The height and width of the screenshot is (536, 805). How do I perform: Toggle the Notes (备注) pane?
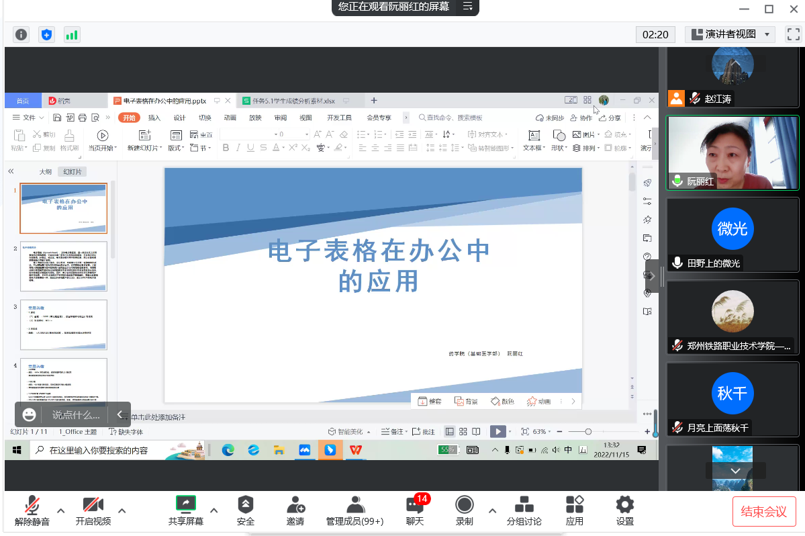tap(394, 432)
